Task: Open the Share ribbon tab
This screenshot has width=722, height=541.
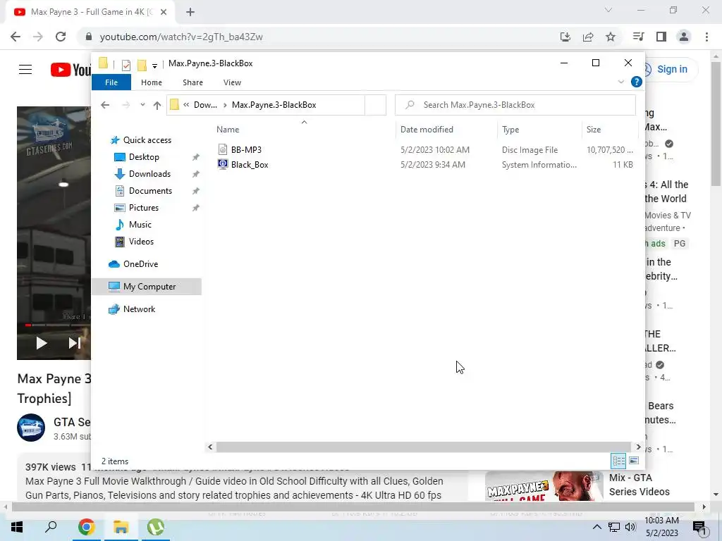Action: (x=192, y=82)
